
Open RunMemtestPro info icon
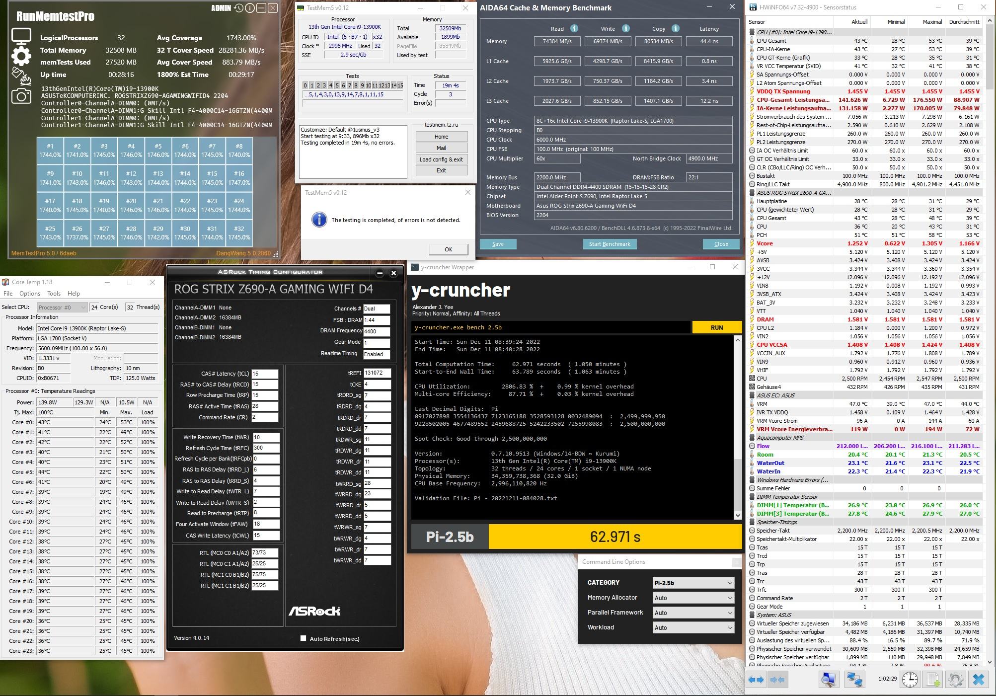pyautogui.click(x=250, y=8)
